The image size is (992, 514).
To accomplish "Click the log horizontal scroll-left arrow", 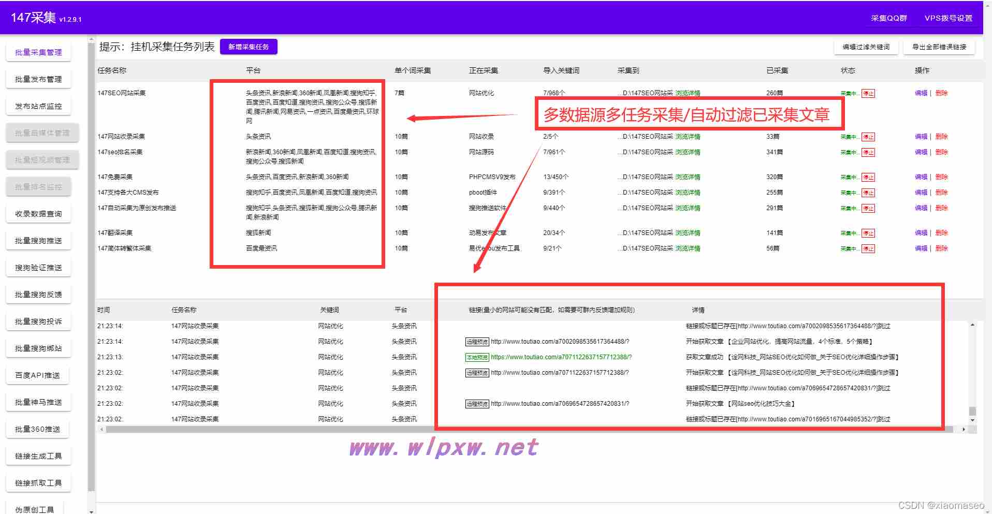I will 101,429.
